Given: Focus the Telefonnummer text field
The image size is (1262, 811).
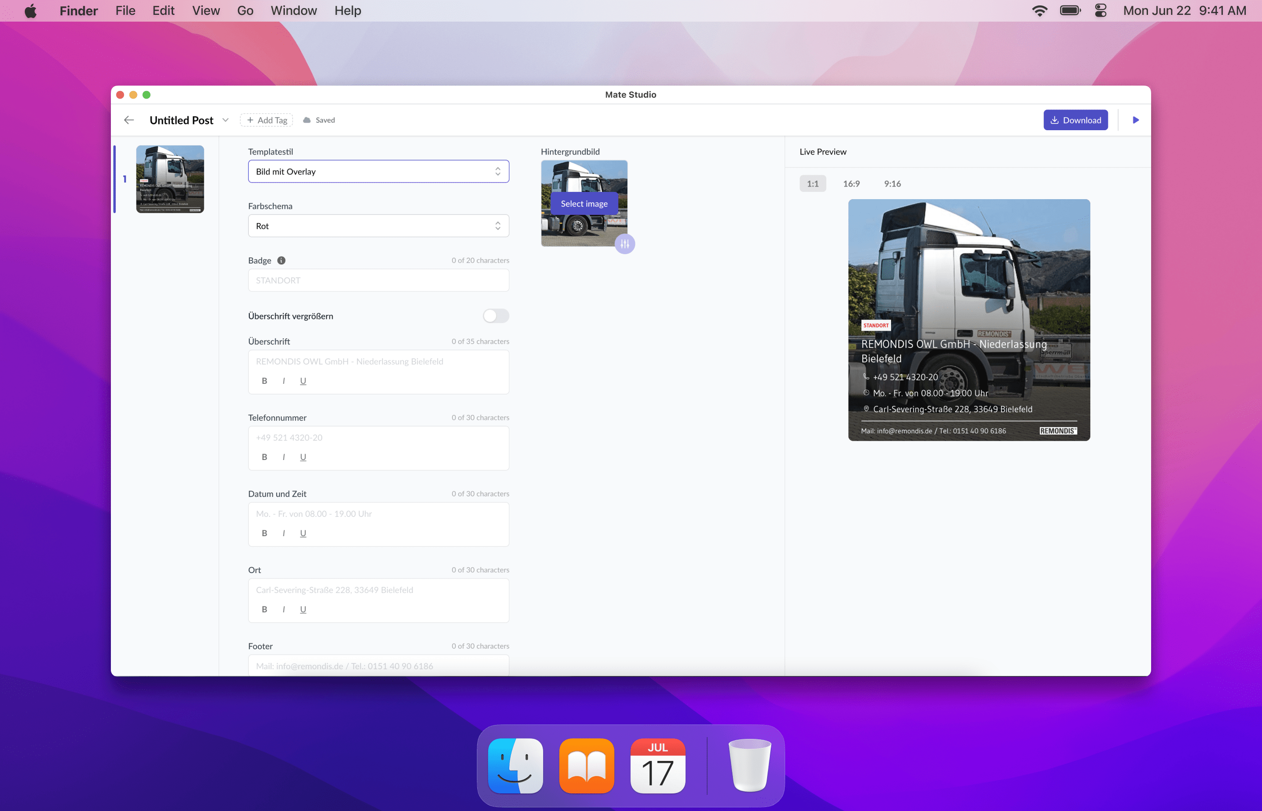Looking at the screenshot, I should pos(378,437).
